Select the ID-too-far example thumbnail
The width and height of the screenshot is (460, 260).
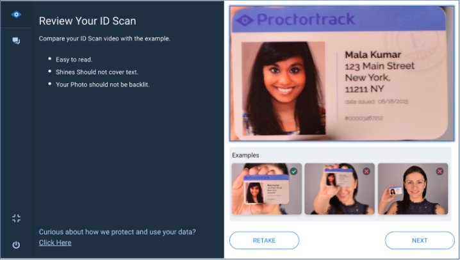(x=413, y=189)
